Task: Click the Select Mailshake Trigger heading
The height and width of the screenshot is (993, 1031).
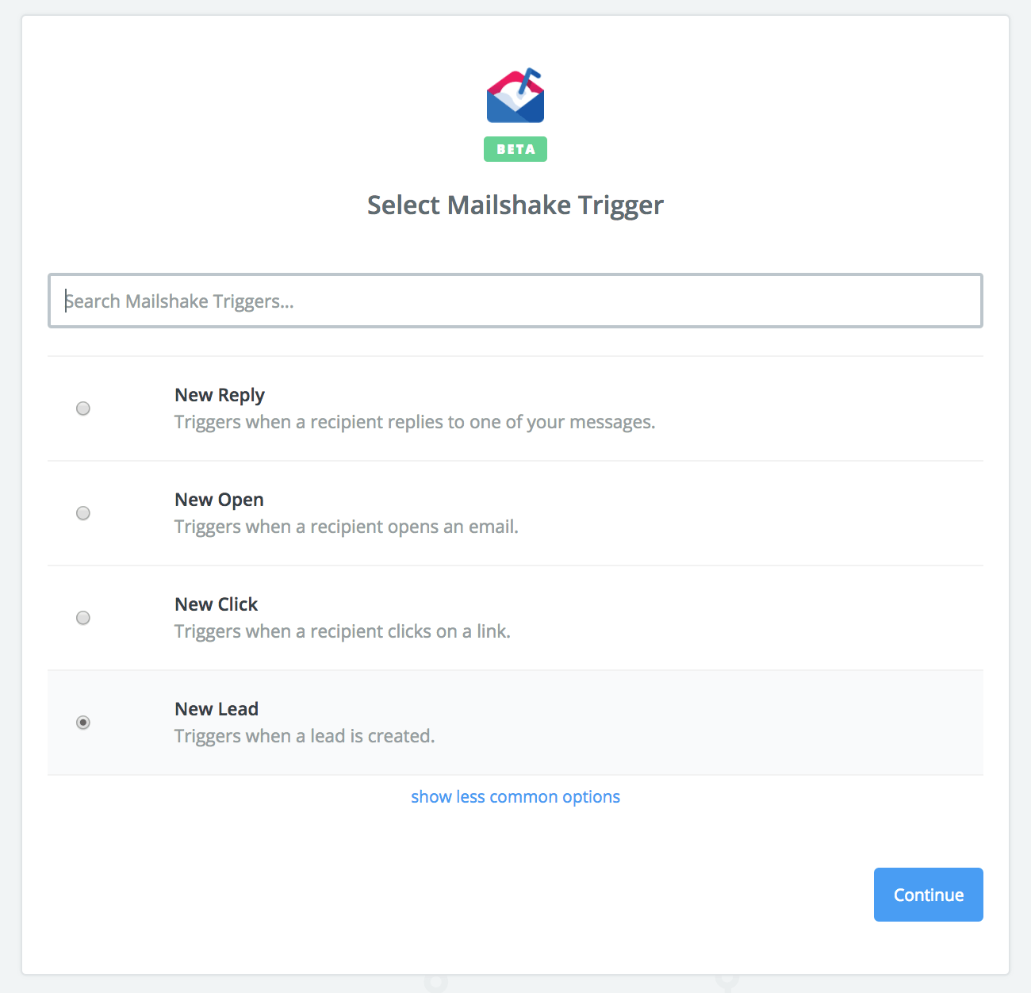Action: click(515, 205)
